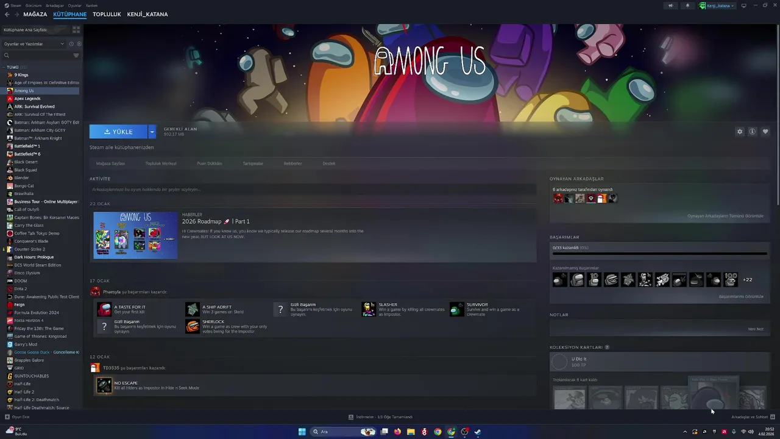Open game settings gear icon
This screenshot has height=439, width=780.
(740, 132)
